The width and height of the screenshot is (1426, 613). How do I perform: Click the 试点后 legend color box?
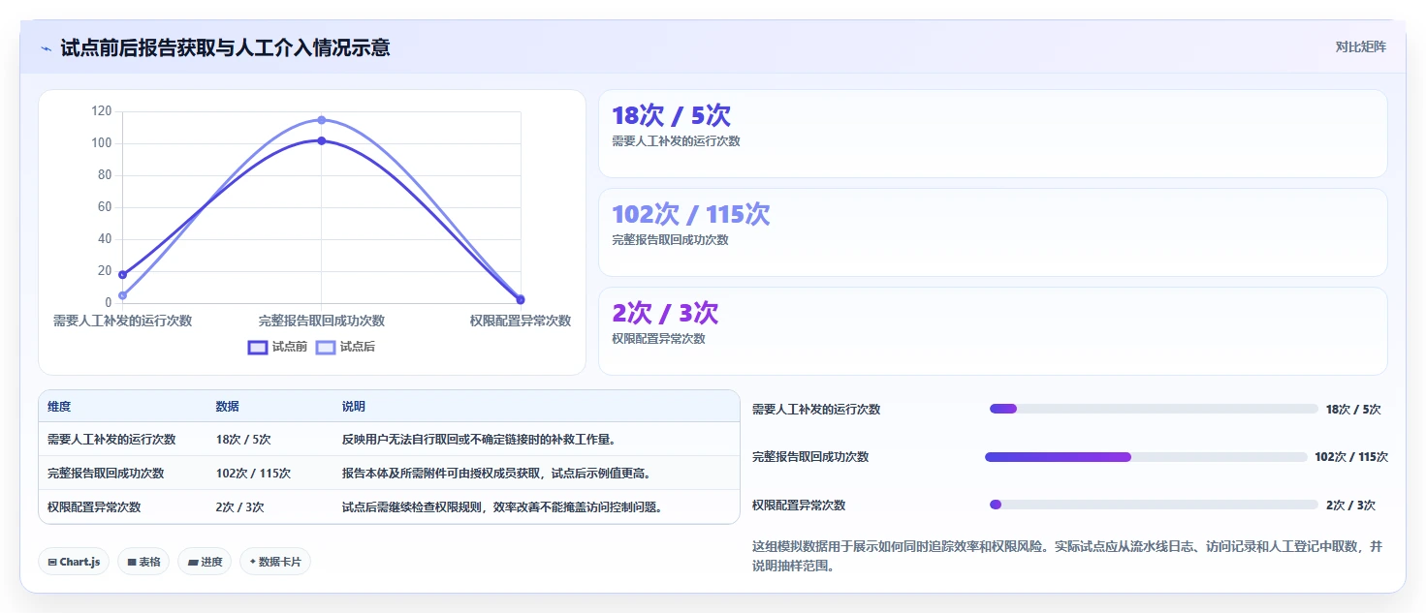pos(326,347)
